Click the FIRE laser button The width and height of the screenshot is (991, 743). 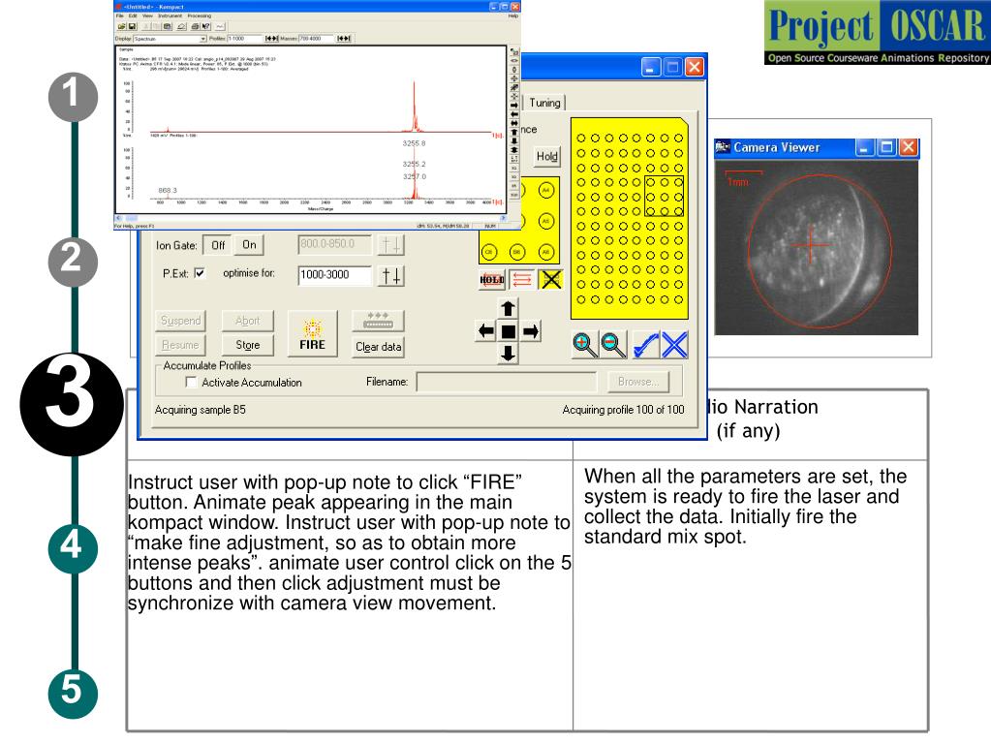(312, 335)
